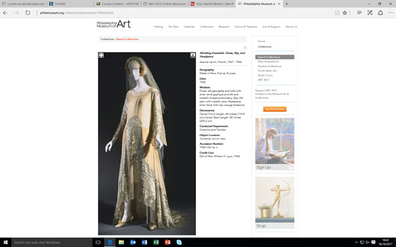Image resolution: width=396 pixels, height=247 pixels.
Task: Switch to Wk 2 RCS Online Resources tab
Action: (x=164, y=4)
